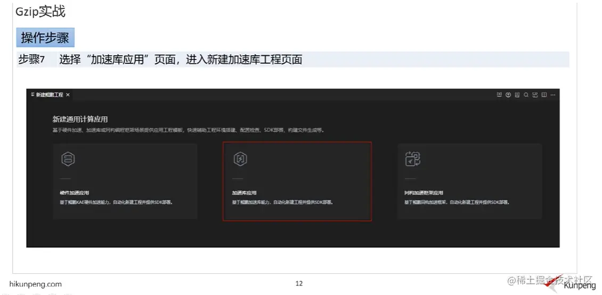Click the 硬件加速应用 card icon
Image resolution: width=602 pixels, height=295 pixels.
[68, 159]
